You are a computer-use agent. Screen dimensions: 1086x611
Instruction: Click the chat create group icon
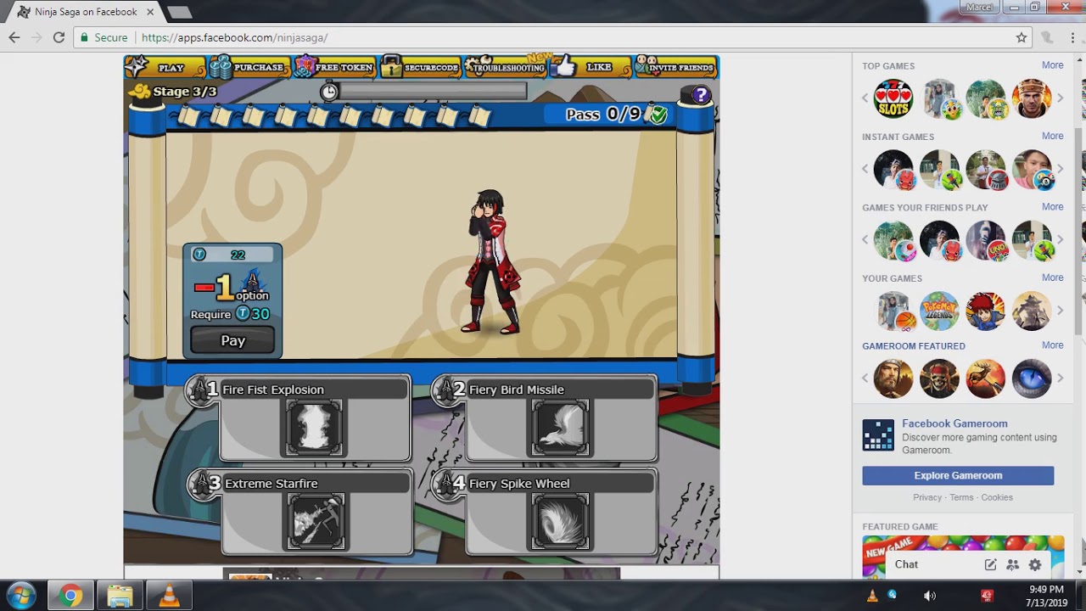coord(1012,564)
